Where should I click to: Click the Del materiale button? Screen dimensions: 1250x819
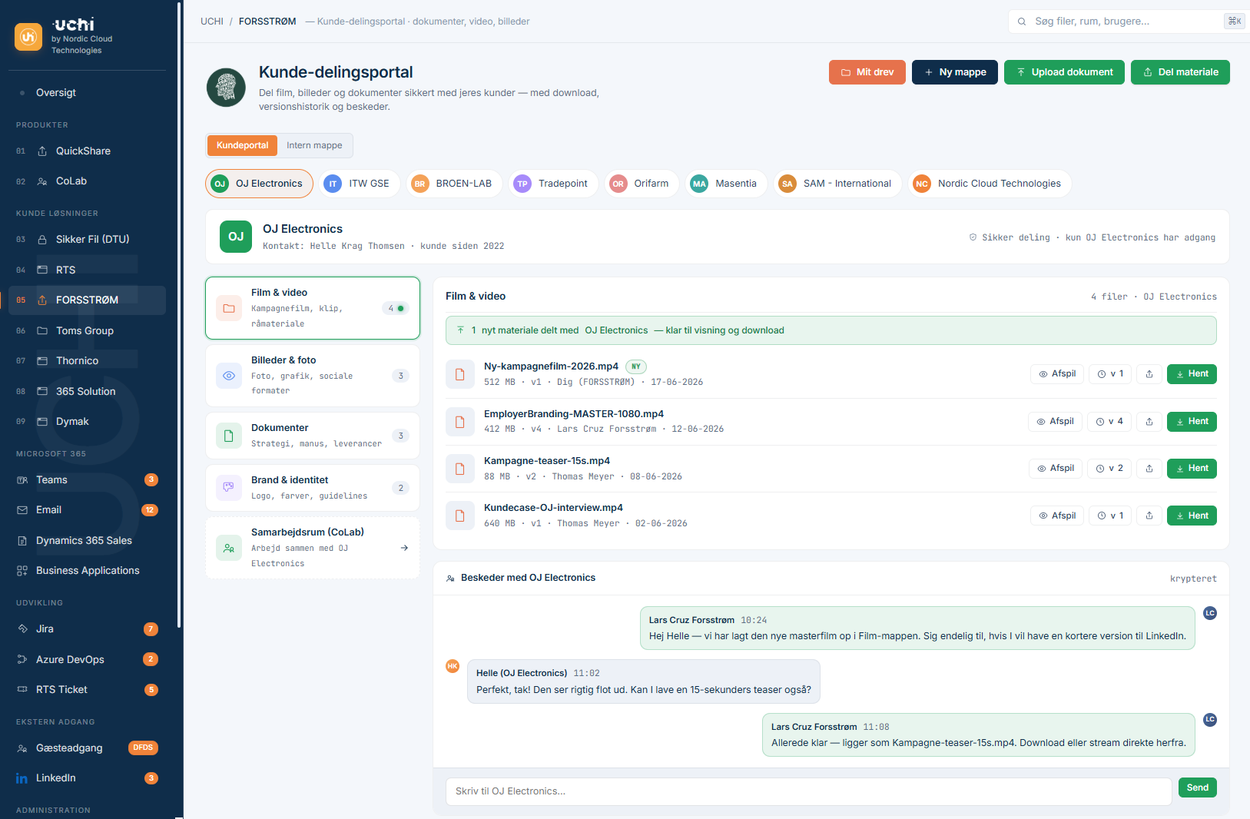(x=1180, y=72)
